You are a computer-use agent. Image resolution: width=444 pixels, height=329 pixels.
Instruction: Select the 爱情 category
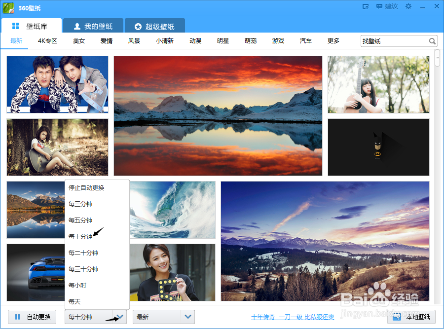click(x=107, y=41)
